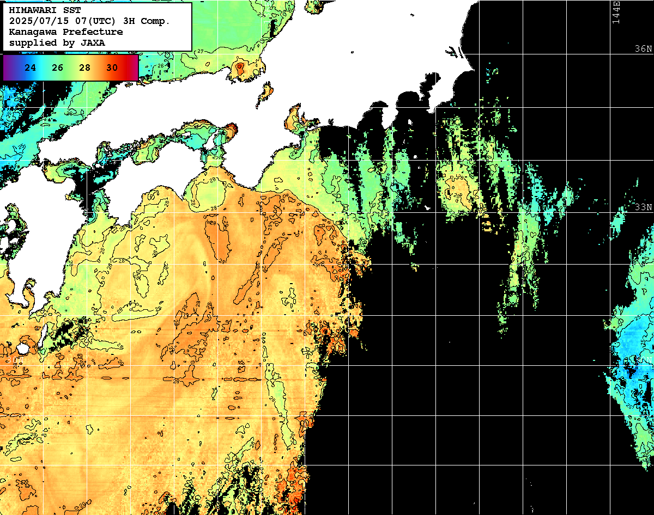
Task: Click the 144E longitude label
Action: point(616,12)
